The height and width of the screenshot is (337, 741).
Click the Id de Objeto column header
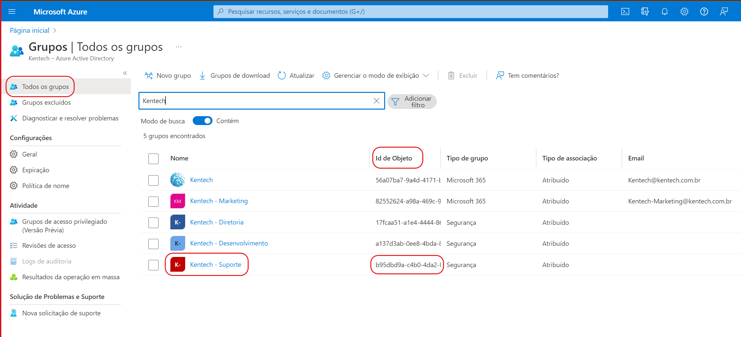(x=394, y=158)
